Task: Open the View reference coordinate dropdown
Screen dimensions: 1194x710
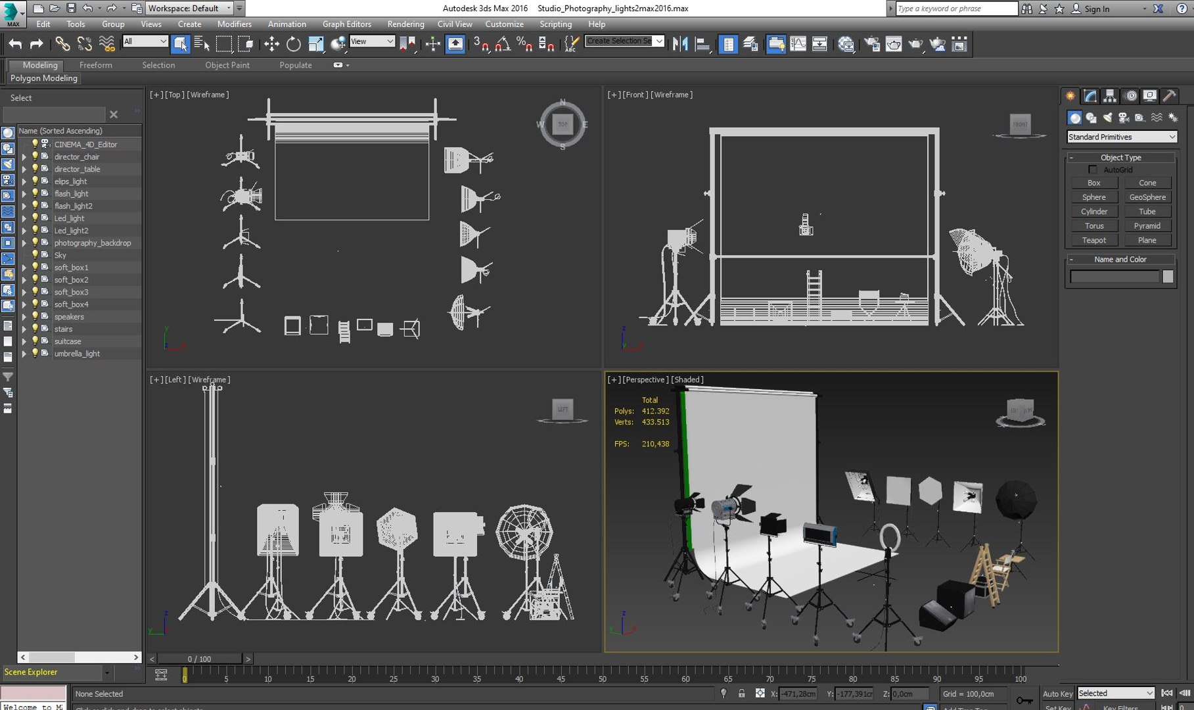Action: tap(372, 41)
